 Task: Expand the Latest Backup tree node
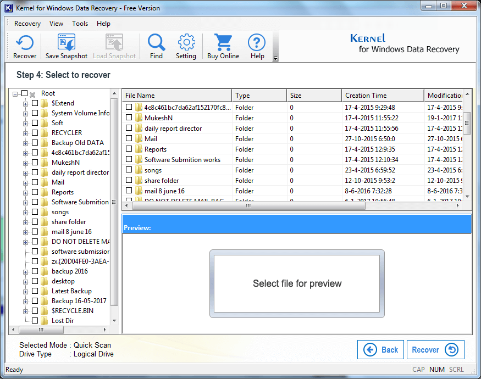[25, 292]
